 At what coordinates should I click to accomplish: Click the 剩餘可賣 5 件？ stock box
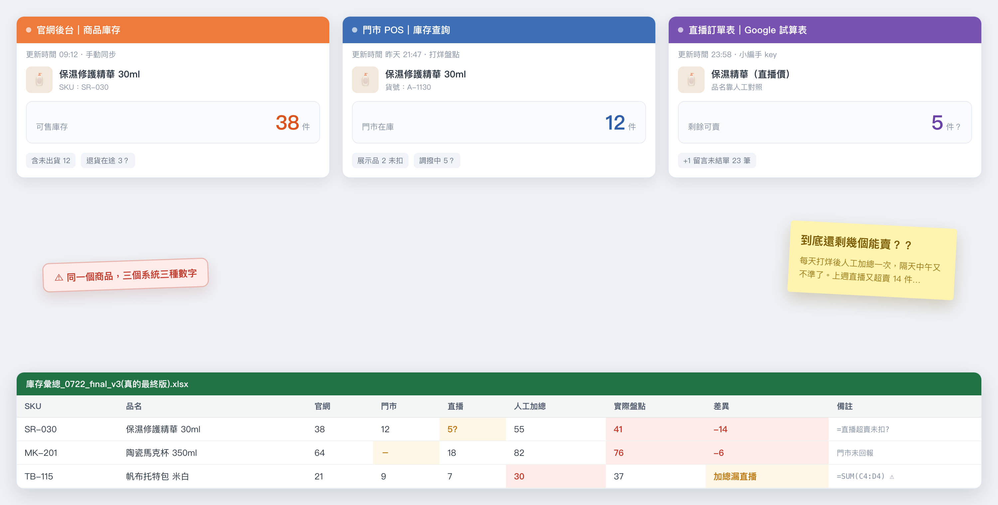pos(825,122)
